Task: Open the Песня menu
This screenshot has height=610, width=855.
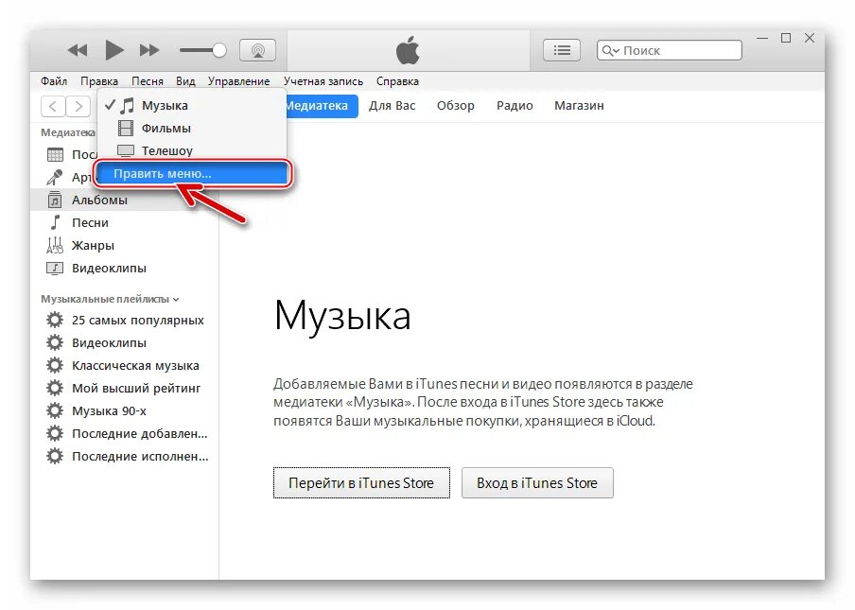Action: [148, 81]
